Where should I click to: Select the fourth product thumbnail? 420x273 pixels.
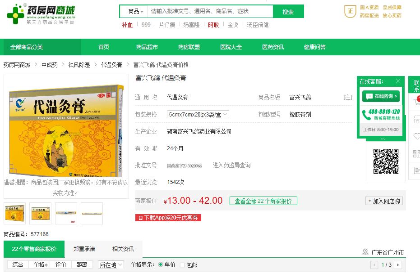[92, 214]
